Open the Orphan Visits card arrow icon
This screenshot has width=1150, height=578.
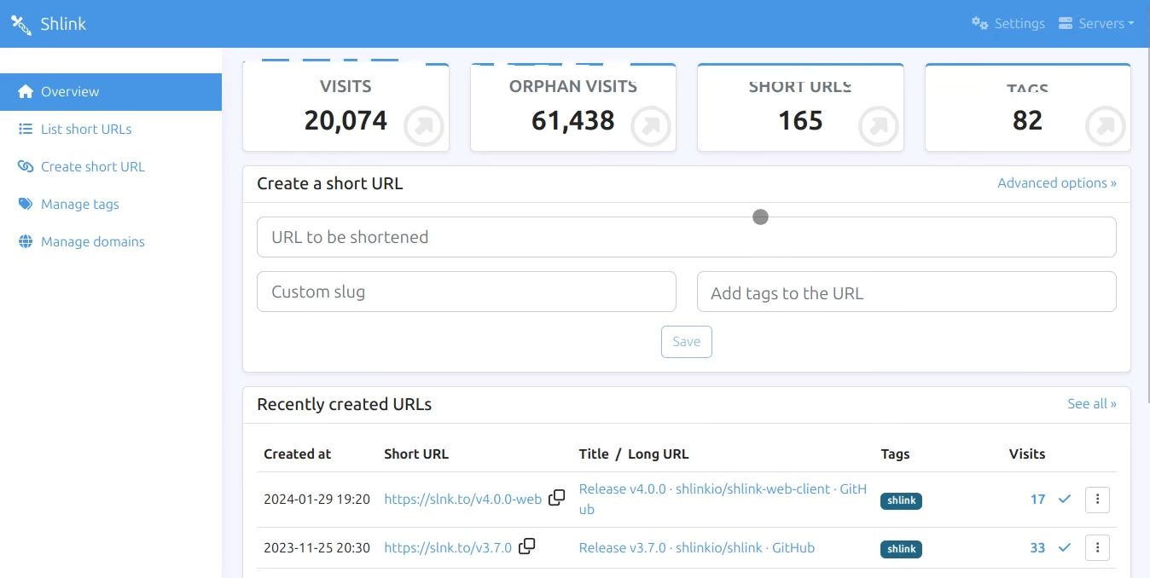pyautogui.click(x=651, y=127)
